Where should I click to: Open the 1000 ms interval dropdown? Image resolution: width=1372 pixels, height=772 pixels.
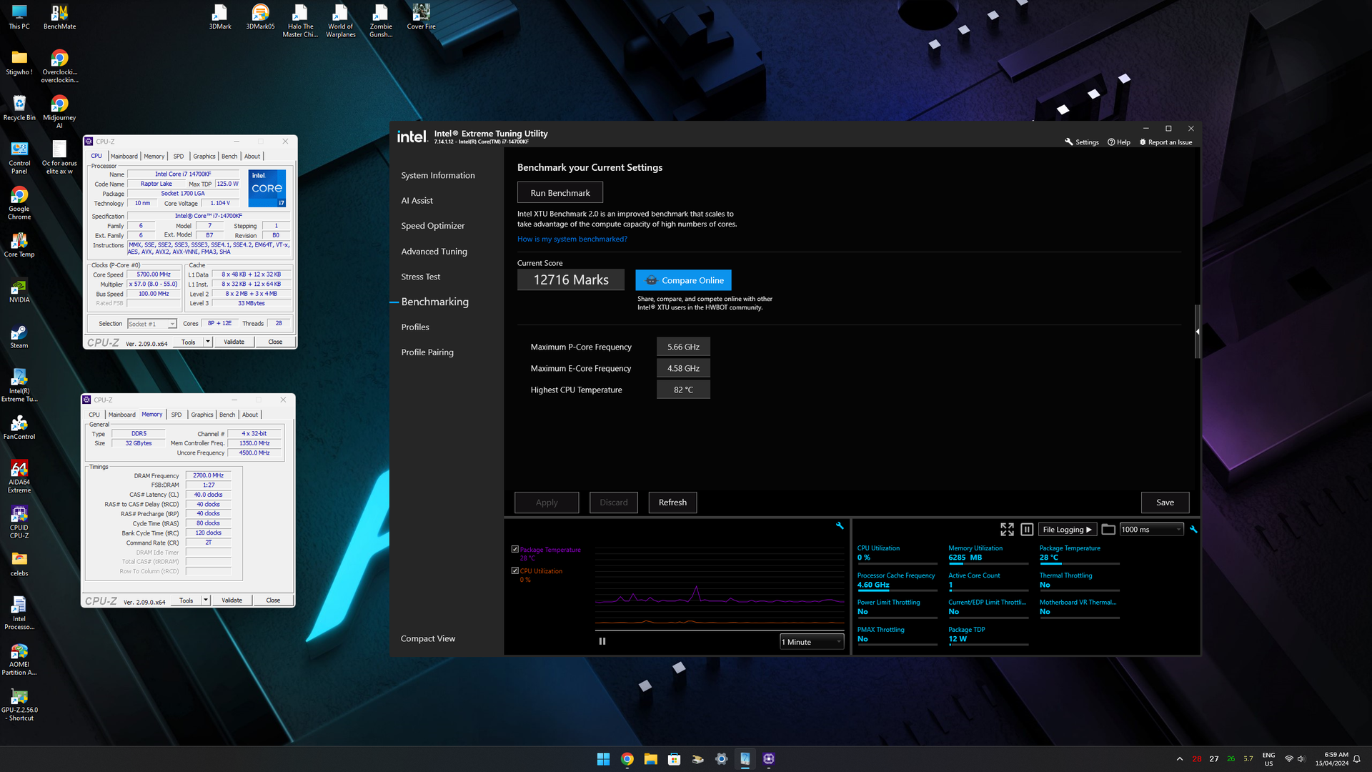1151,530
